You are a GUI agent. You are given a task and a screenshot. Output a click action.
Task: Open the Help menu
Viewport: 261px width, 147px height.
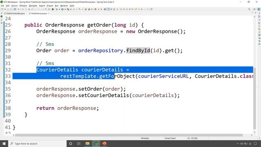(72, 6)
